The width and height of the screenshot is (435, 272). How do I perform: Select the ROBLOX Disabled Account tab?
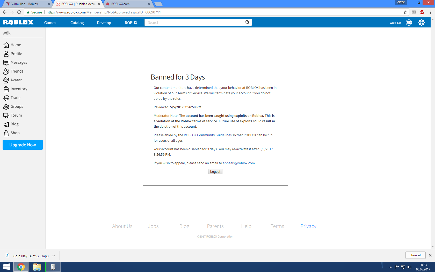[x=78, y=4]
